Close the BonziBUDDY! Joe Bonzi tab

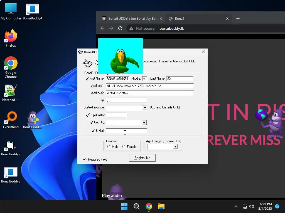coord(161,19)
